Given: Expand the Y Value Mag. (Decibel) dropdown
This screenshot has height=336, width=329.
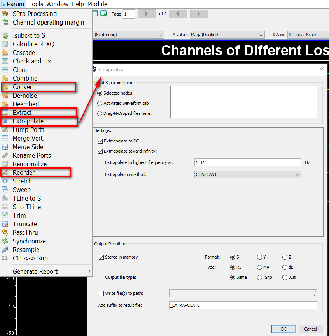Looking at the screenshot, I should pyautogui.click(x=227, y=35).
